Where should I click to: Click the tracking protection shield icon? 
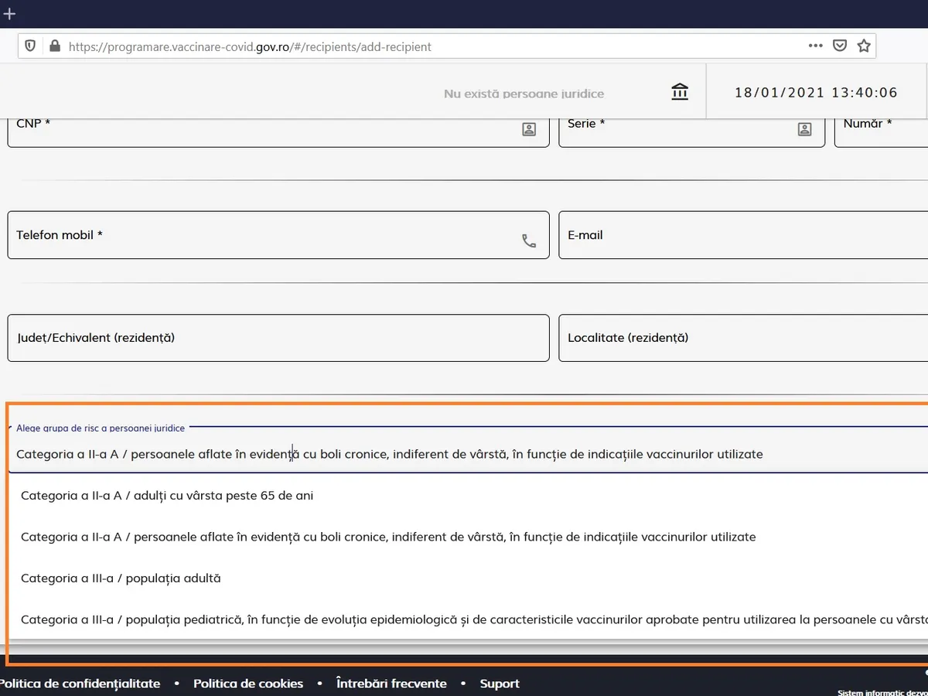30,46
